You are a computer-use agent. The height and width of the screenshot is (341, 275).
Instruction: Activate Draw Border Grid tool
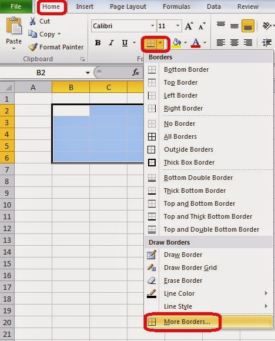[x=209, y=268]
